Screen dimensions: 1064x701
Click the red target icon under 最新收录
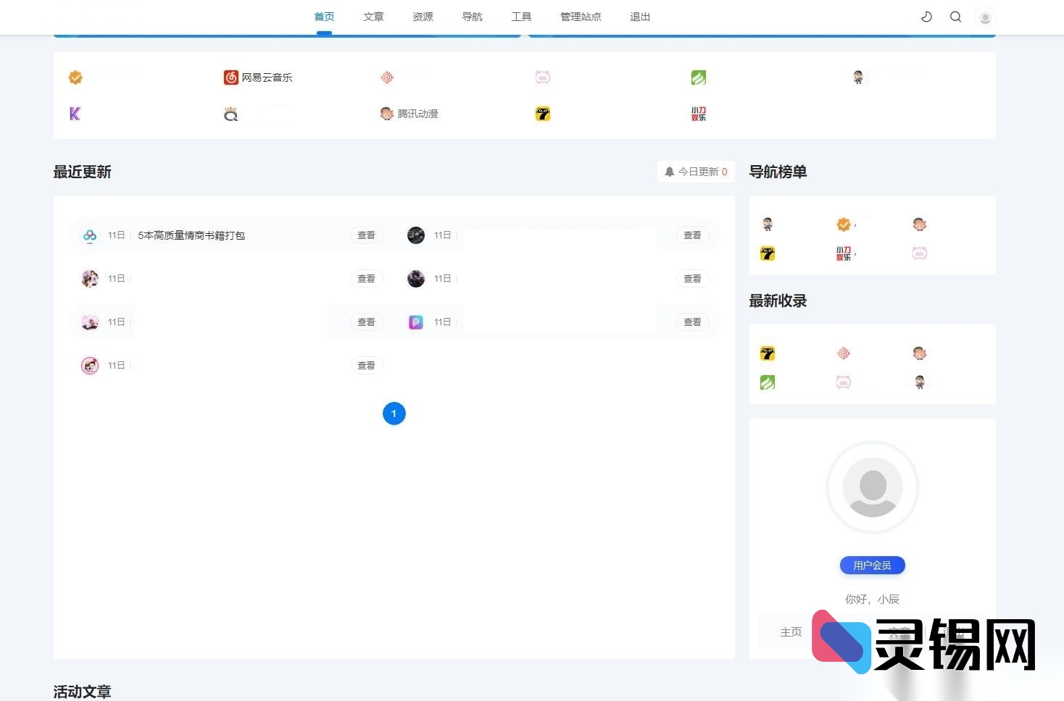click(x=843, y=353)
